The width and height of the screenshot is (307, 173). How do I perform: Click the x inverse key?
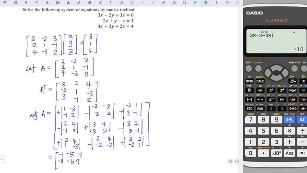[x=271, y=99]
